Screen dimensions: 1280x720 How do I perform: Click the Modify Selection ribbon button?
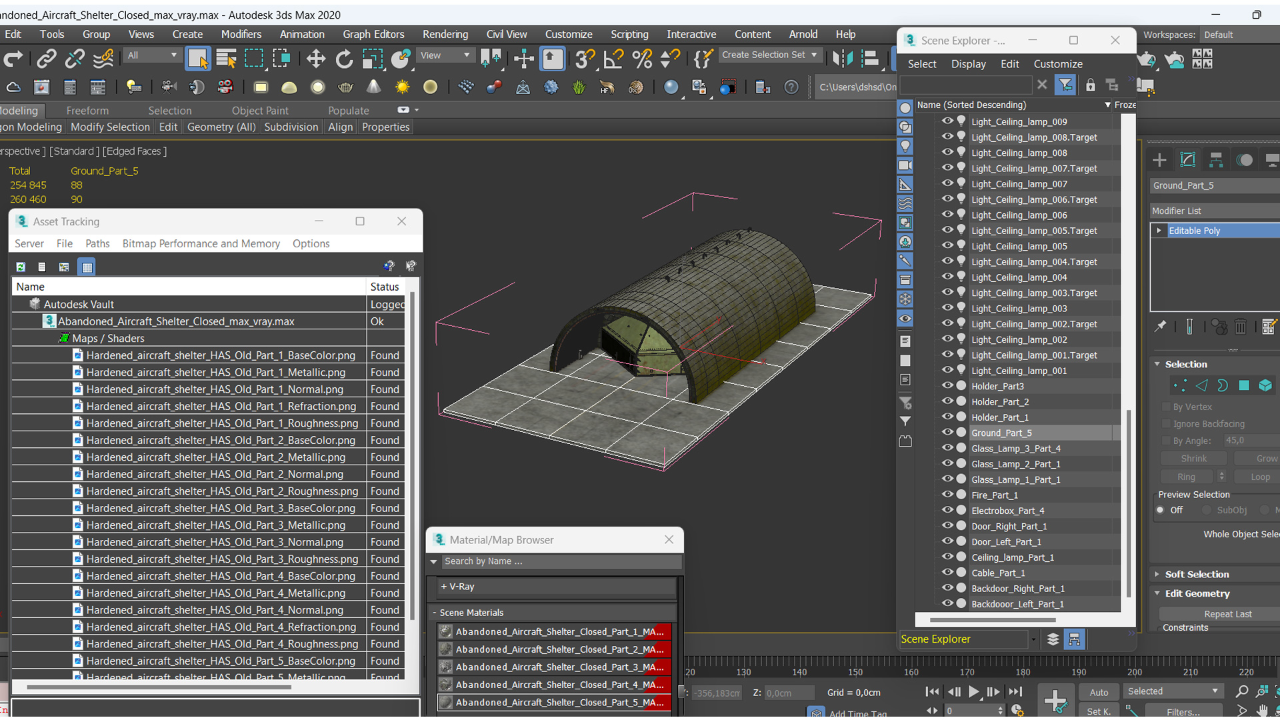click(x=110, y=127)
